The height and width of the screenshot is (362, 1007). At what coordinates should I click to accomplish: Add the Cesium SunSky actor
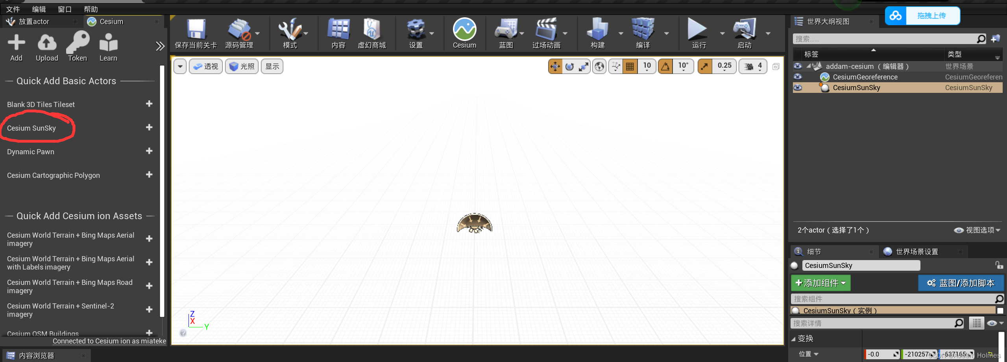(x=149, y=127)
